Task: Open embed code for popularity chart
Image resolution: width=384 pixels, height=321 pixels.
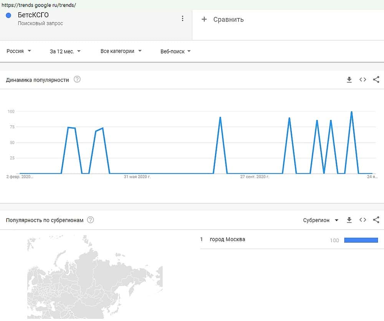Action: click(x=362, y=80)
